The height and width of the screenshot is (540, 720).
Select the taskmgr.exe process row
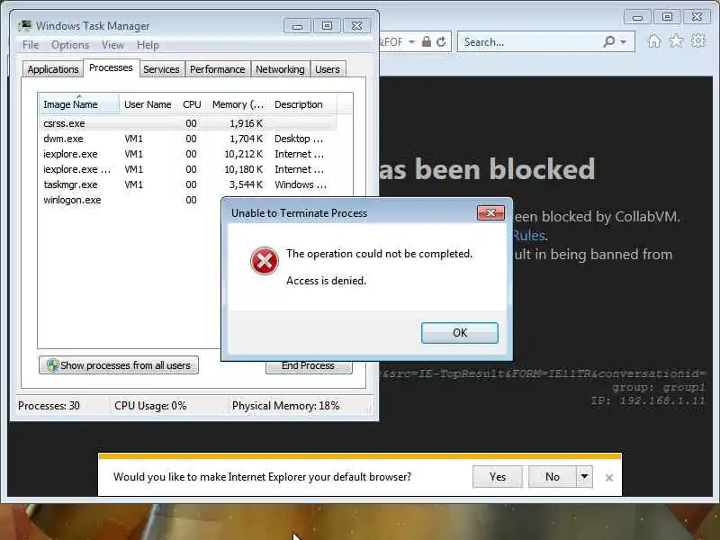(x=187, y=184)
